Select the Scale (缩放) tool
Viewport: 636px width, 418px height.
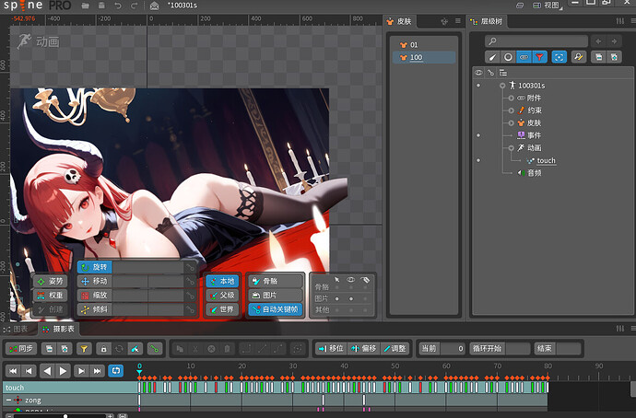tap(95, 296)
